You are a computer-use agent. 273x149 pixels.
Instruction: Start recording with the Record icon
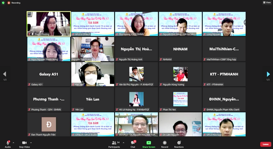click(165, 143)
